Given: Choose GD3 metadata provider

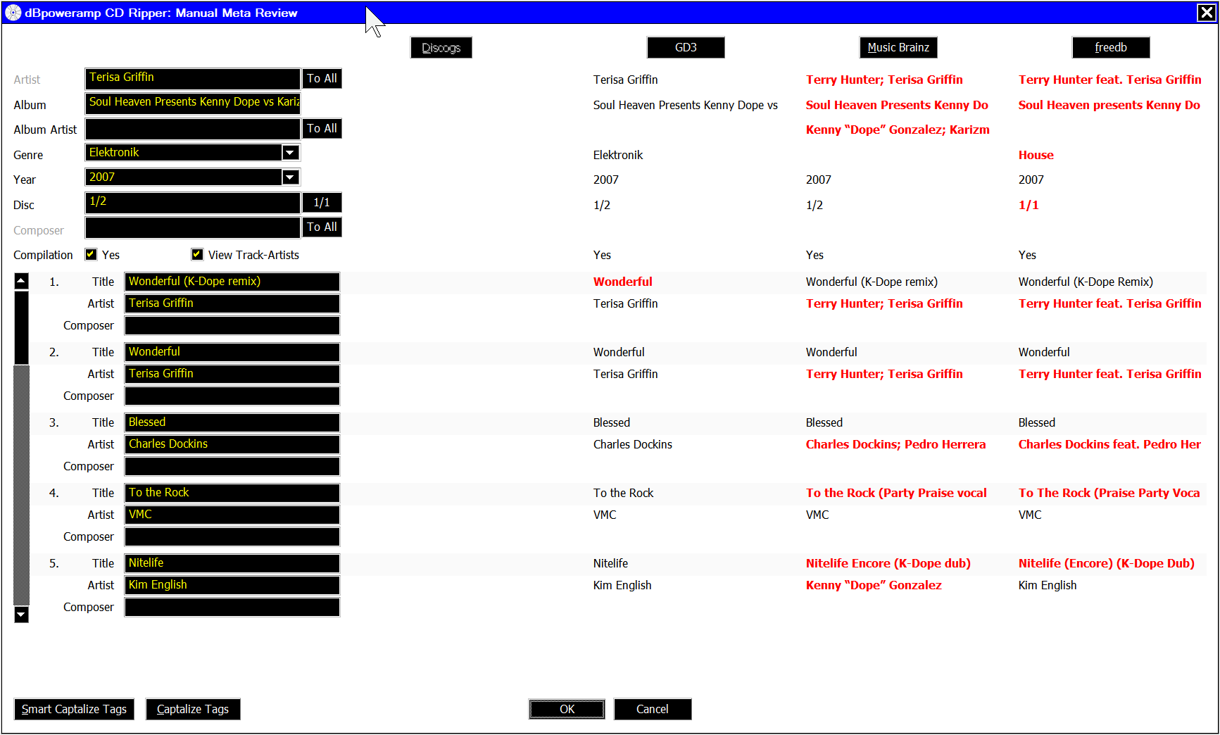Looking at the screenshot, I should 685,48.
